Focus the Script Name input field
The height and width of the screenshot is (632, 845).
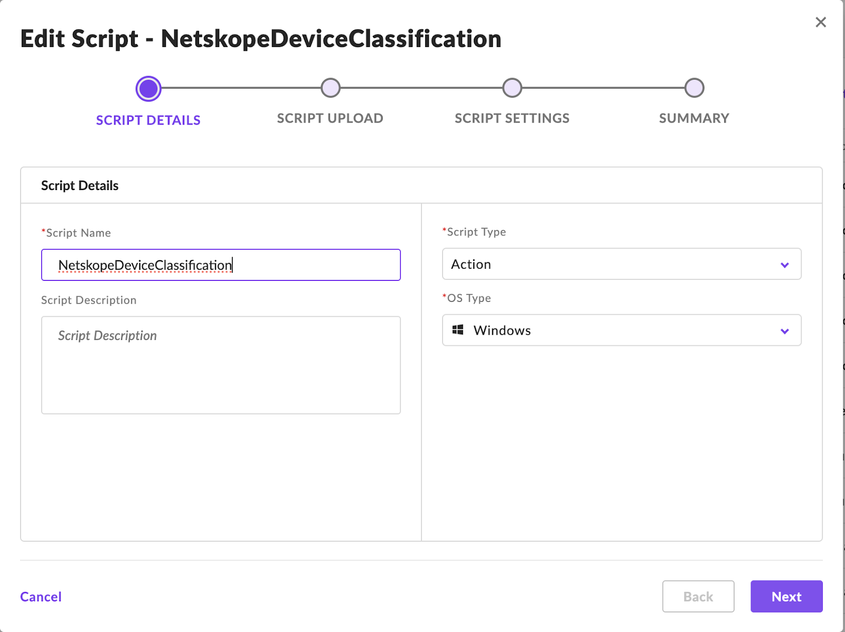pos(221,265)
